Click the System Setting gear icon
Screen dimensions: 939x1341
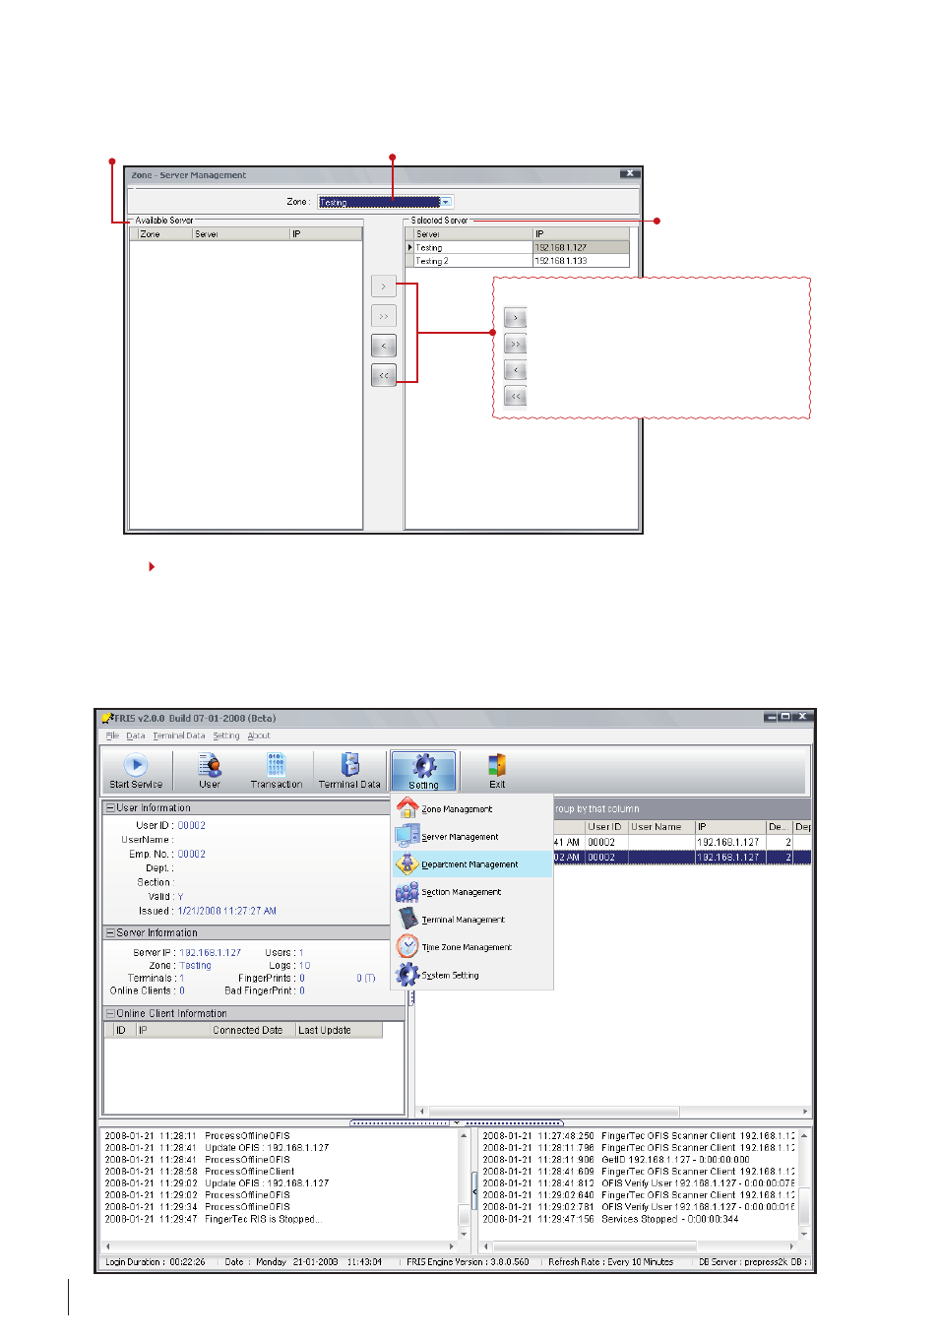coord(407,974)
